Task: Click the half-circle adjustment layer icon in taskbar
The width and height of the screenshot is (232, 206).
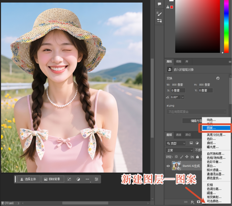Action: (x=78, y=179)
